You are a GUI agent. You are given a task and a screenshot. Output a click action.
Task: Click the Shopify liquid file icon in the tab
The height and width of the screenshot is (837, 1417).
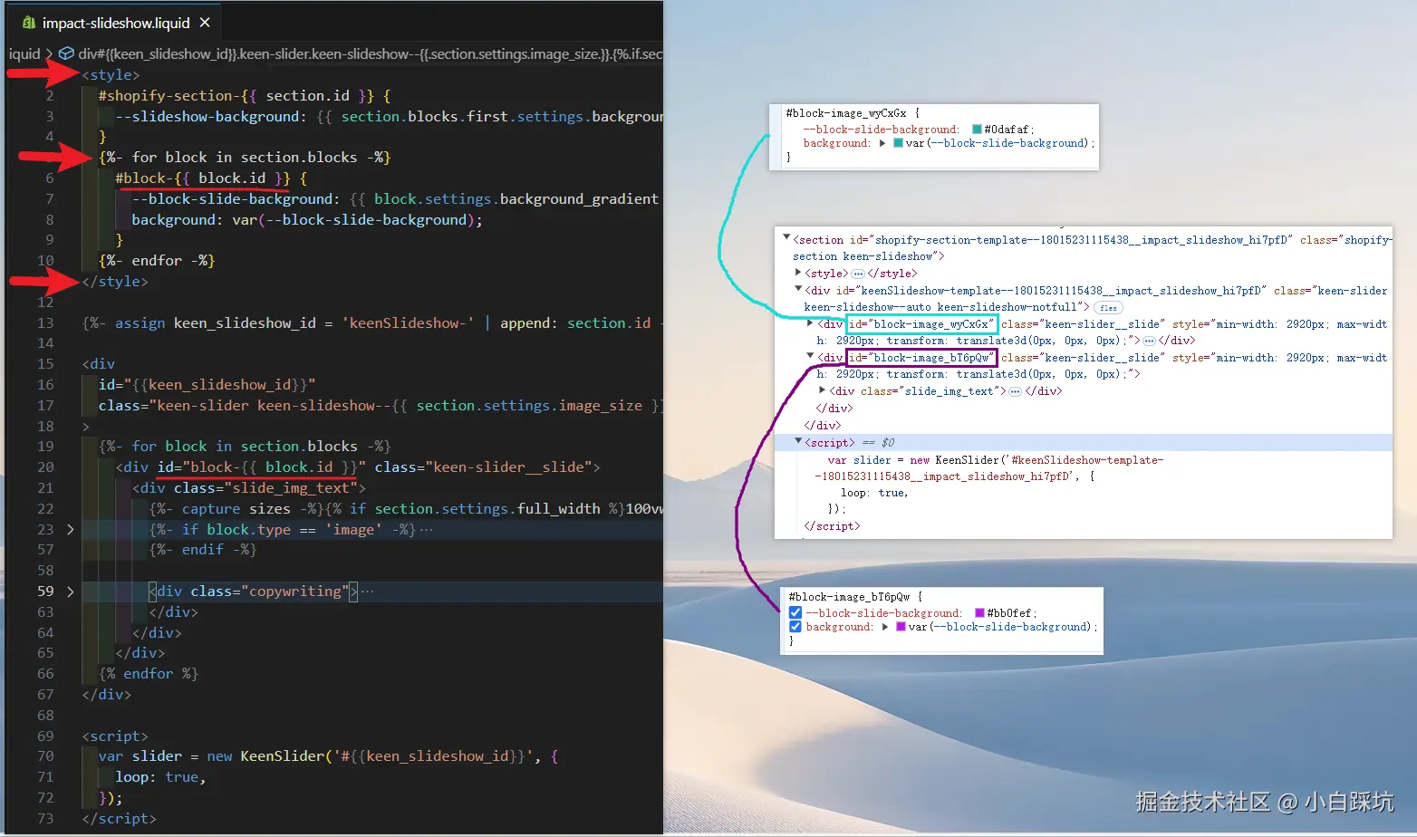click(x=29, y=23)
